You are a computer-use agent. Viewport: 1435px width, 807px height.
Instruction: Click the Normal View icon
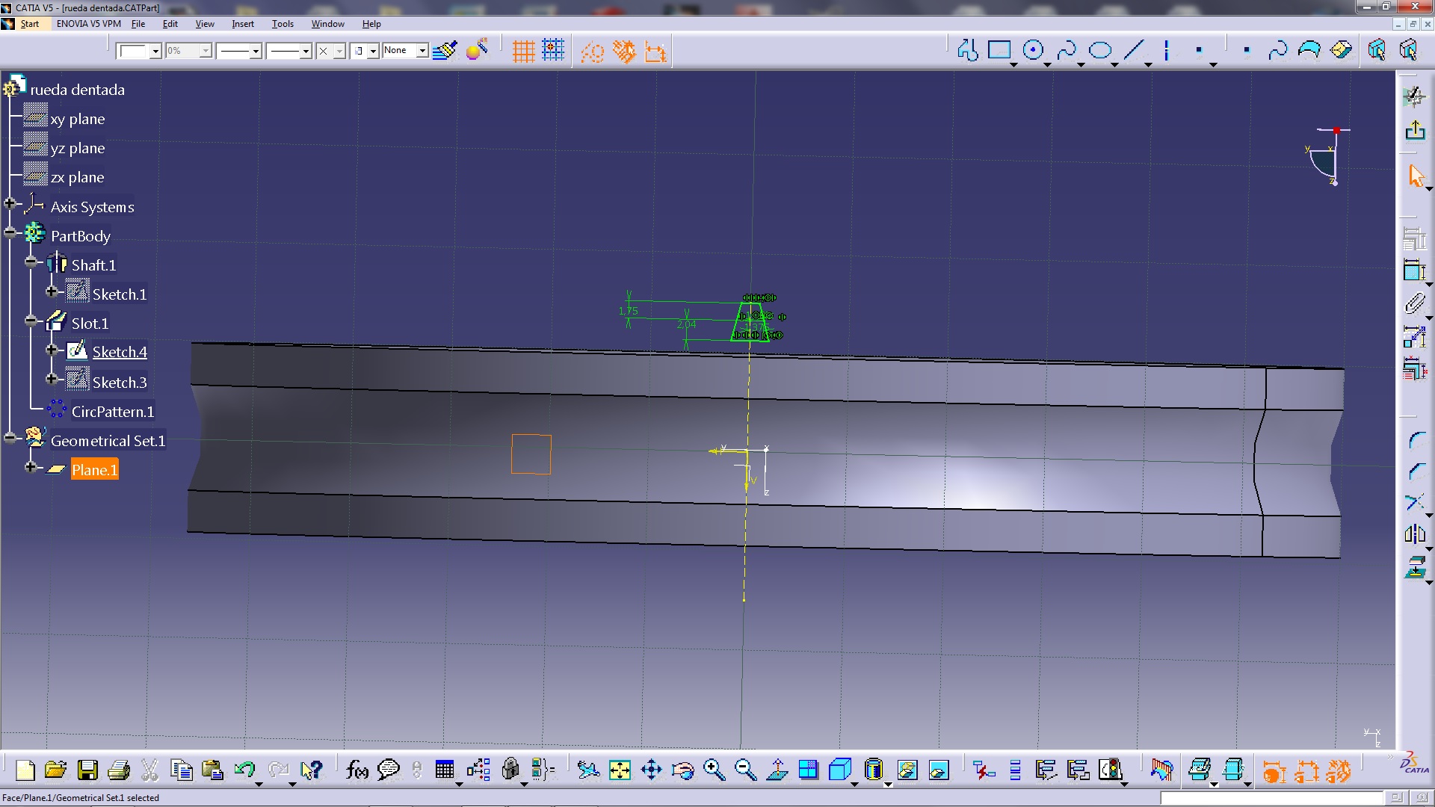(777, 770)
